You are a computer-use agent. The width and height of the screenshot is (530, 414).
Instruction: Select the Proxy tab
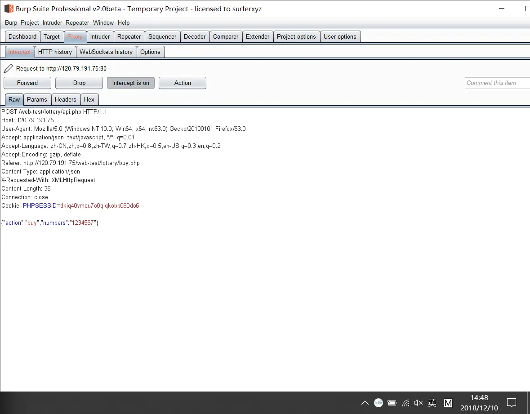(75, 36)
